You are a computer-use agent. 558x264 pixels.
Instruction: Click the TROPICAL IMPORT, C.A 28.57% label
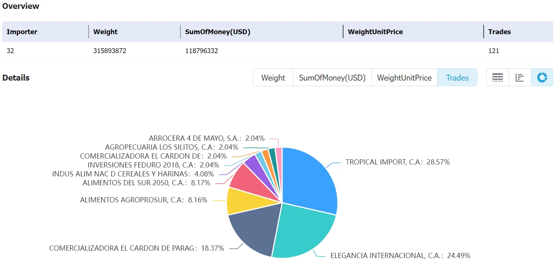point(398,162)
